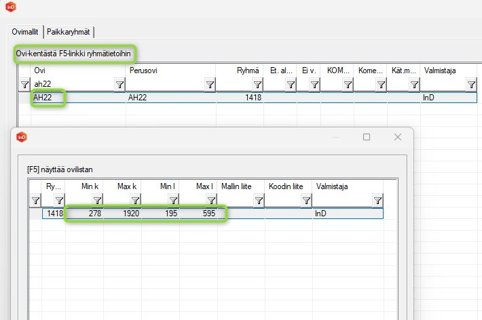Switch to the Paikkaryhmät tab
482x320 pixels.
pyautogui.click(x=69, y=32)
